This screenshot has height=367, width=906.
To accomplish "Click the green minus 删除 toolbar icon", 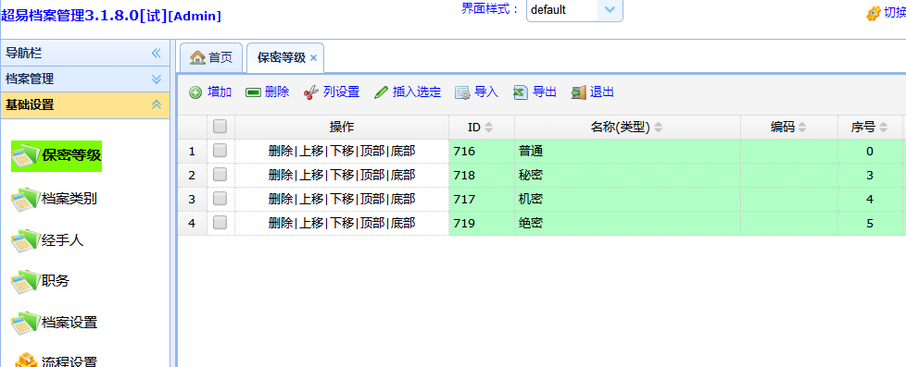I will coord(253,92).
